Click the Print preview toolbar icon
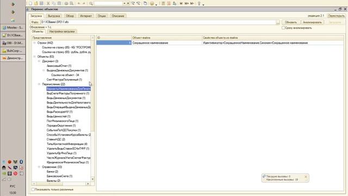Screen dimensions: 348x196 coord(71,3)
